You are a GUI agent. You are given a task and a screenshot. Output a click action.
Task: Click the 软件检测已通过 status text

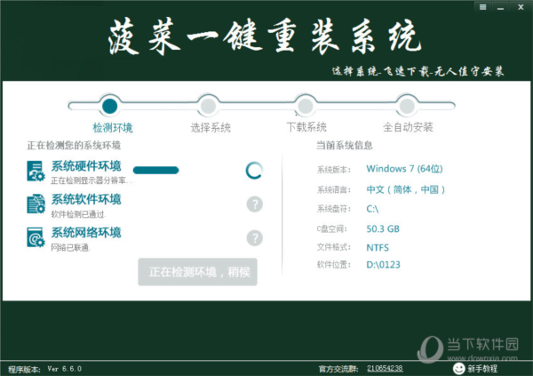[x=78, y=214]
